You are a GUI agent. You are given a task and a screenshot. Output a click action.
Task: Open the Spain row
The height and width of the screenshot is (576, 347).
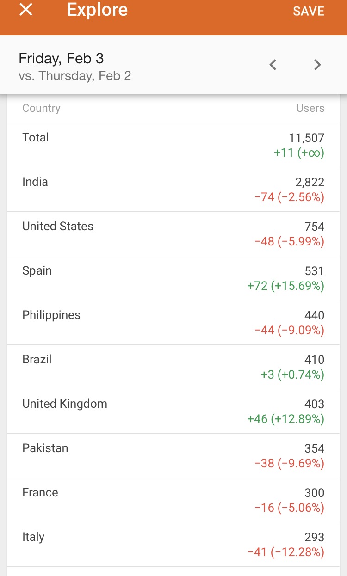(x=173, y=278)
